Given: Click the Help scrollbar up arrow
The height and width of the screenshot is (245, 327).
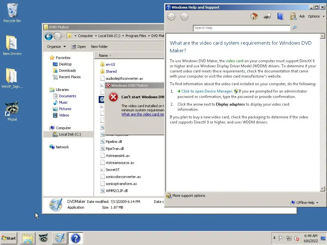Looking at the screenshot, I should tap(322, 36).
